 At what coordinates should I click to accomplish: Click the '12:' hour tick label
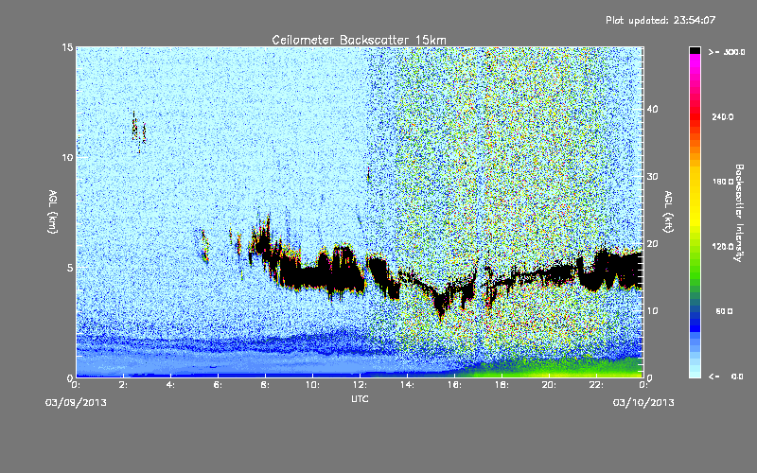coord(360,385)
